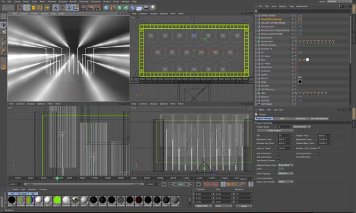Toggle the Linear Workflow checkbox
Viewport: 356px width, 213px height.
click(x=279, y=179)
